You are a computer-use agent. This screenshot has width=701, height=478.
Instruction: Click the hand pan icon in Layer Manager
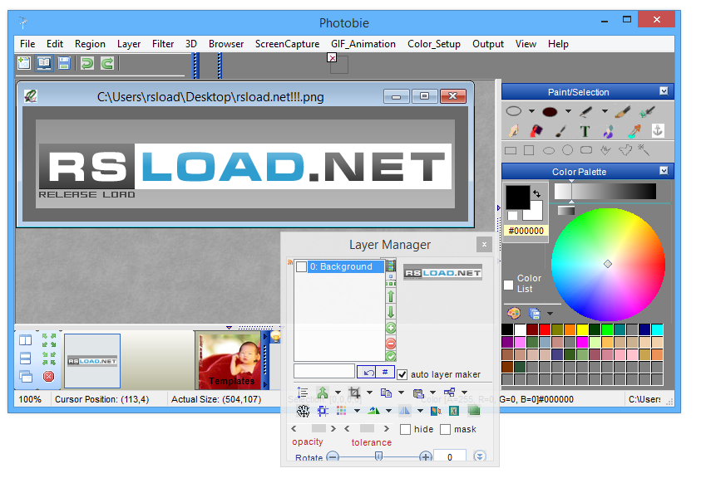304,411
